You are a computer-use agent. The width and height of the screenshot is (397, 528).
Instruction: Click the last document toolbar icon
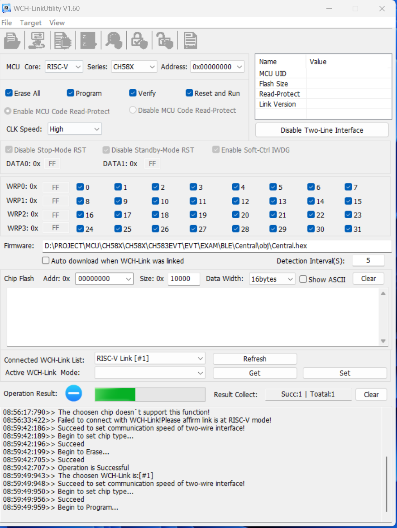click(190, 41)
